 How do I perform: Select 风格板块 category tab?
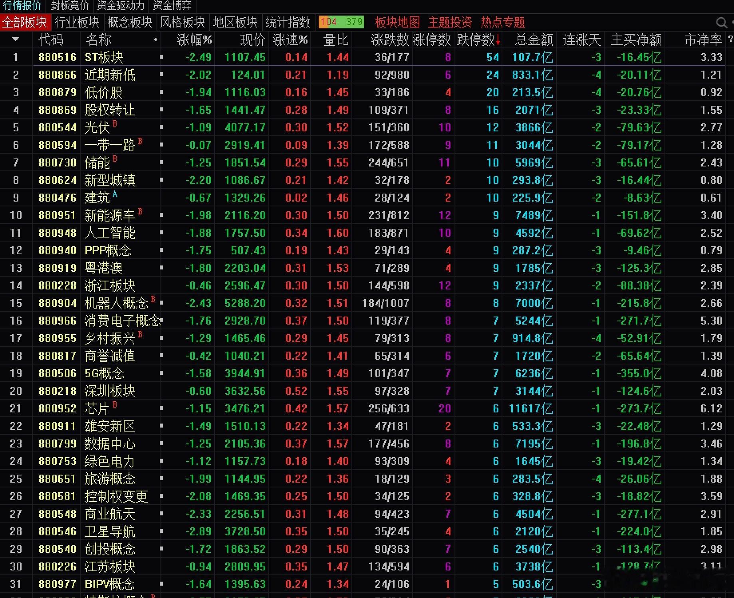[183, 22]
